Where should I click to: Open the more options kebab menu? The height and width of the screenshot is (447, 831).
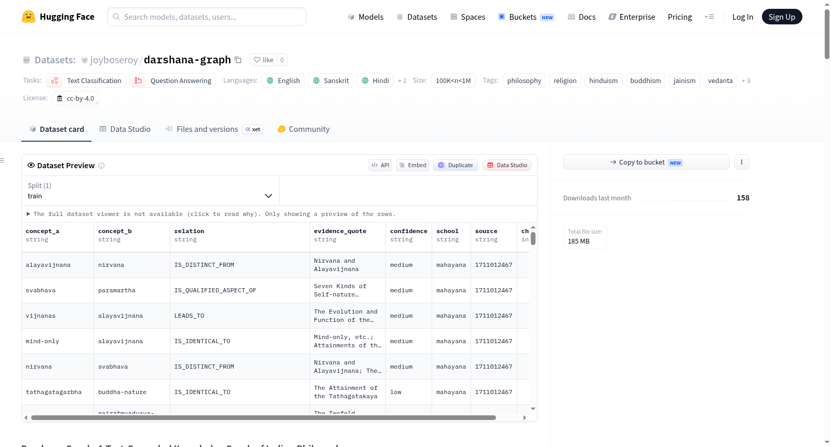741,162
